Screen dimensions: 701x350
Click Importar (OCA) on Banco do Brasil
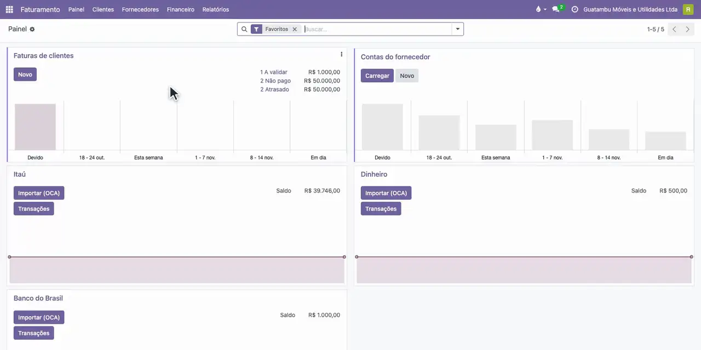coord(39,318)
